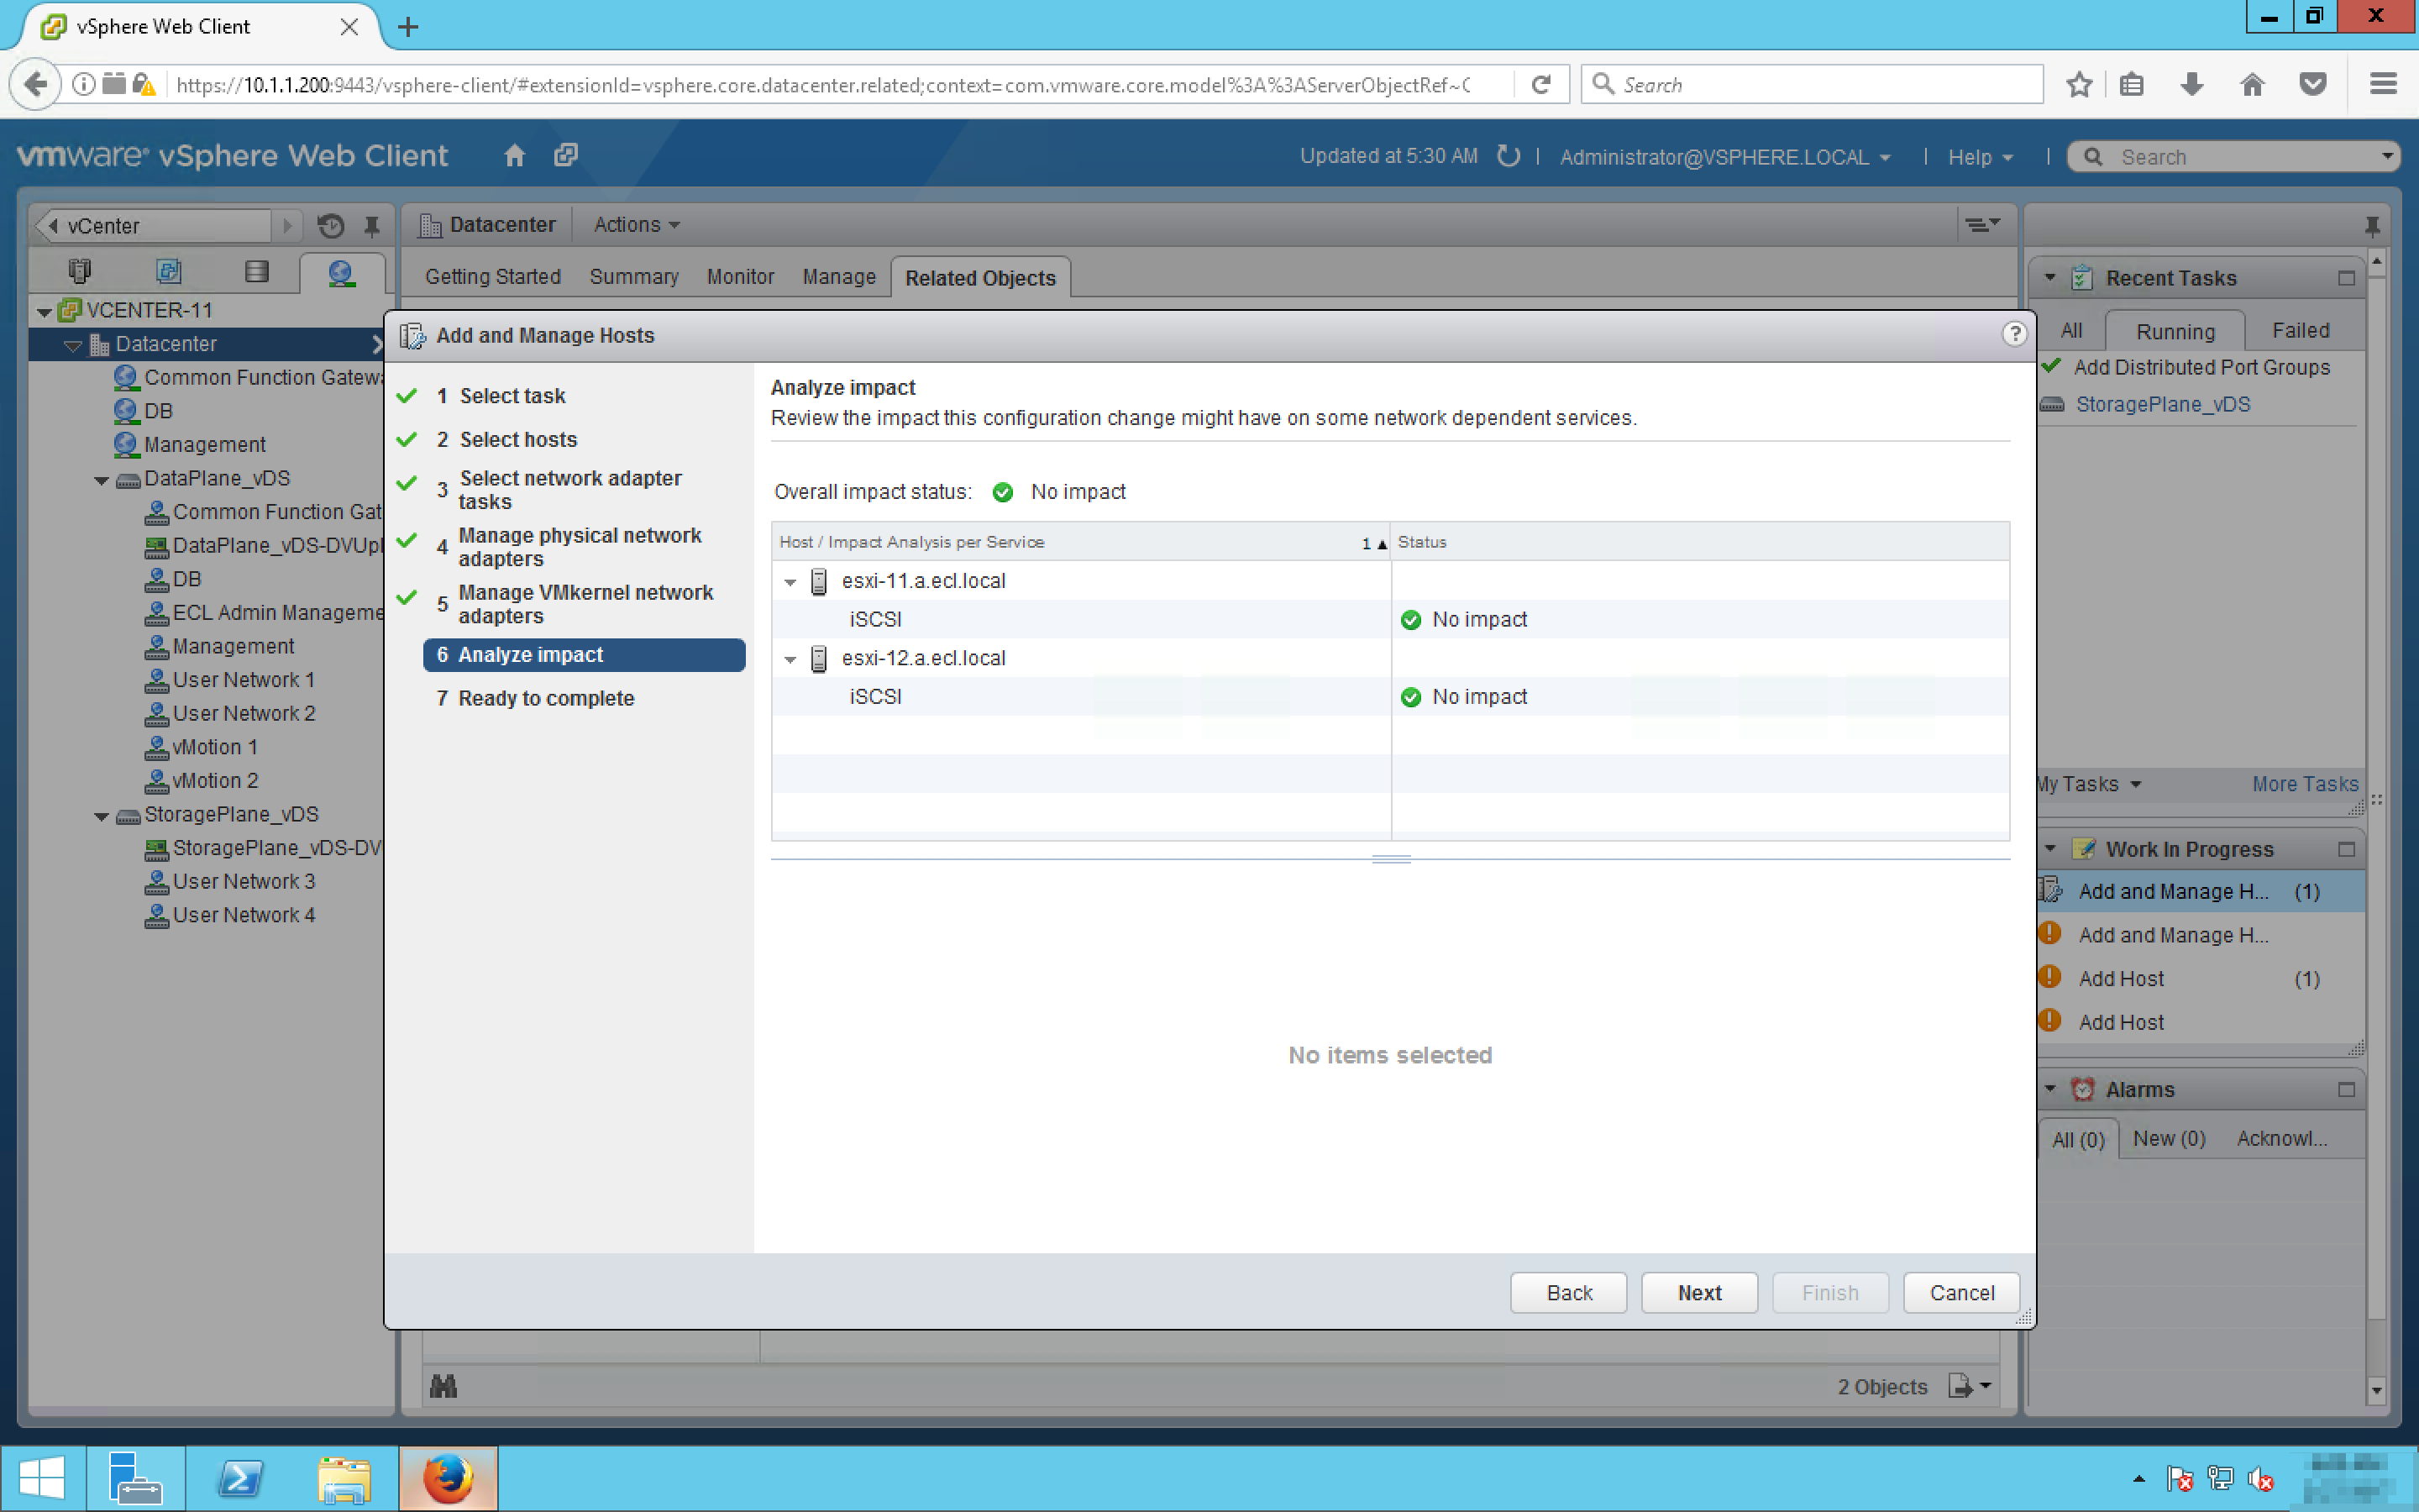
Task: Click the vSphere home icon
Action: coord(514,156)
